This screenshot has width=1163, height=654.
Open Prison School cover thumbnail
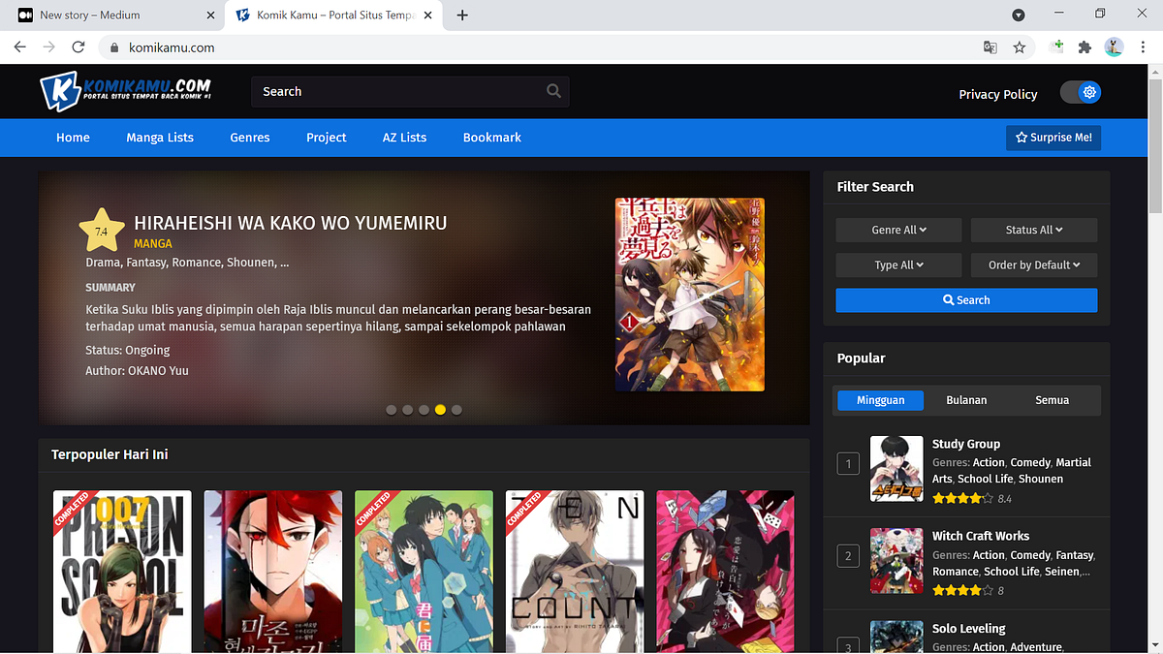[x=122, y=571]
